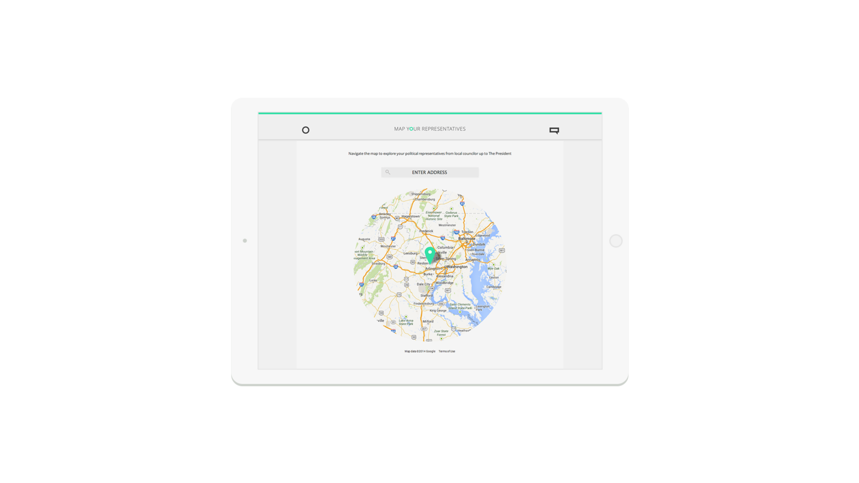Click the Columbia label on the map
This screenshot has height=483, width=859.
(445, 248)
